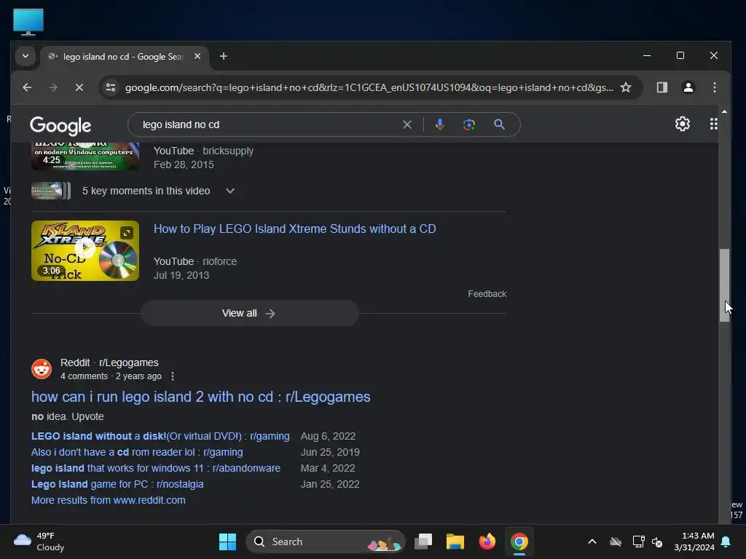Select This PC desktop icon
Viewport: 746px width, 559px height.
28,22
